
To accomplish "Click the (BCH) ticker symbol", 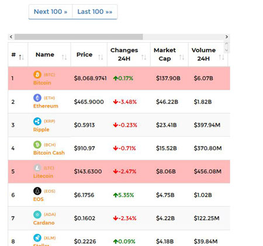I will pos(50,145).
